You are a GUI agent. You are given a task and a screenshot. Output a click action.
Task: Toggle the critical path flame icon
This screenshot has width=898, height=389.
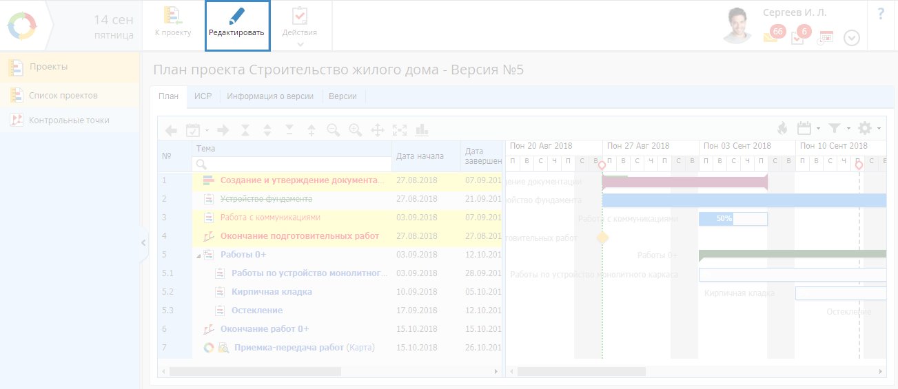click(x=782, y=128)
